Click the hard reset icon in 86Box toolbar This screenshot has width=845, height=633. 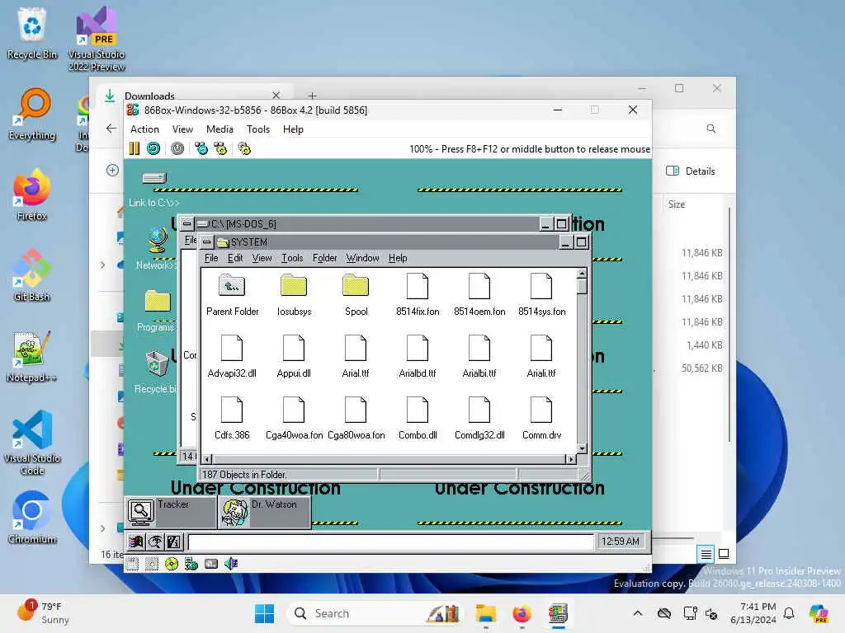[153, 148]
